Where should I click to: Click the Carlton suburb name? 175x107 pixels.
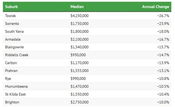[11, 63]
